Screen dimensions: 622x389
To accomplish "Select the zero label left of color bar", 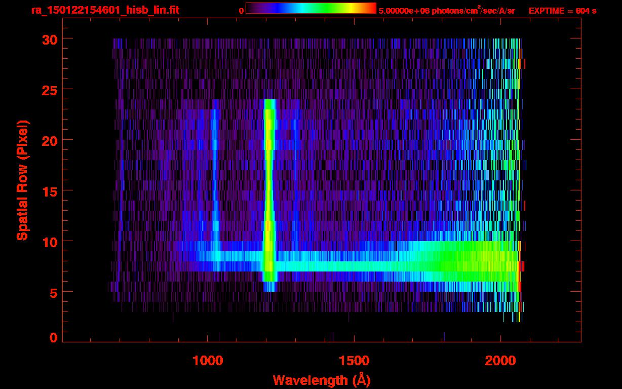I will (x=241, y=11).
